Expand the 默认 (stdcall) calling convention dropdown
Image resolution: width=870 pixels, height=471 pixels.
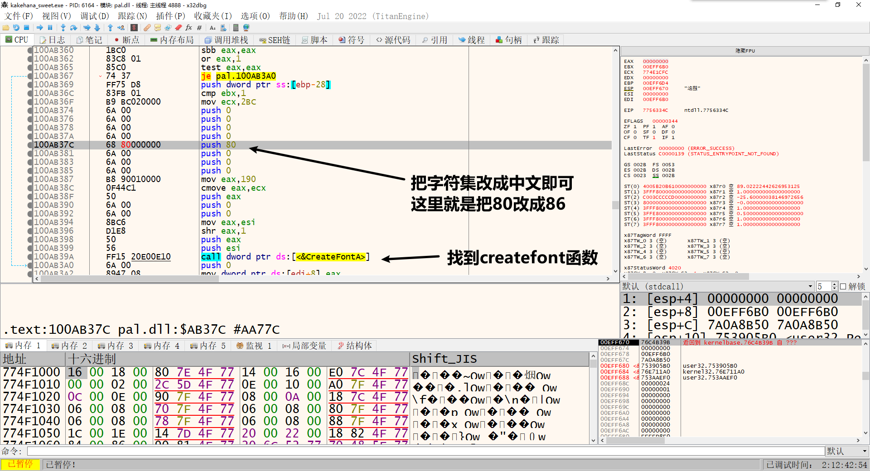[810, 287]
